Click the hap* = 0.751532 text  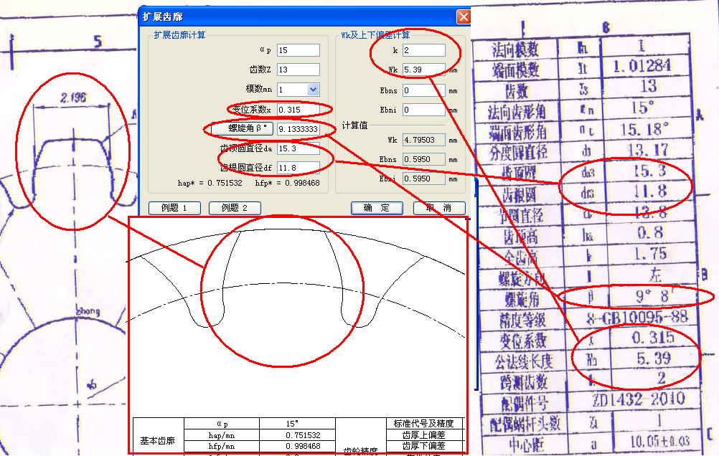(210, 183)
